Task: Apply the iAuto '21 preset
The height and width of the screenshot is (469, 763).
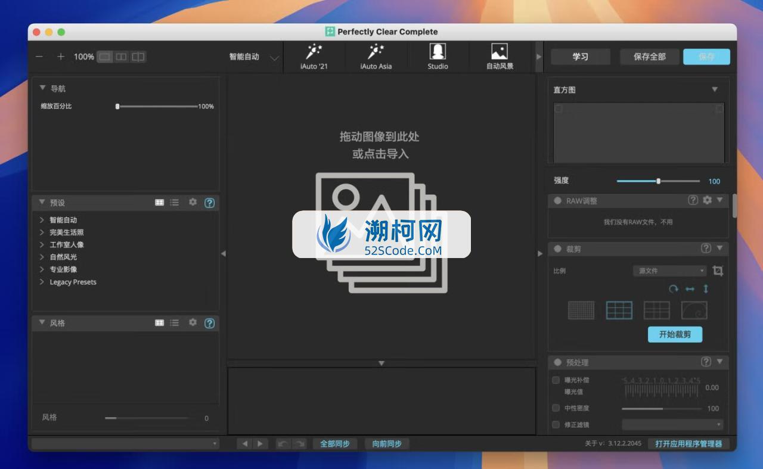Action: [x=314, y=57]
